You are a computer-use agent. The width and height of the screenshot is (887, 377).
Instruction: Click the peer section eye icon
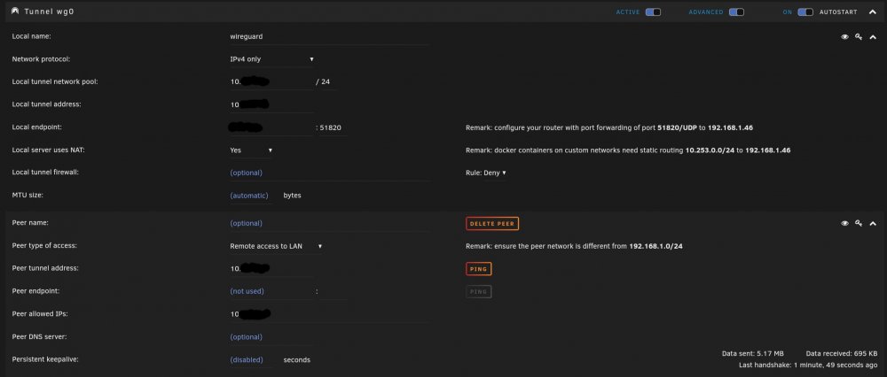[844, 224]
